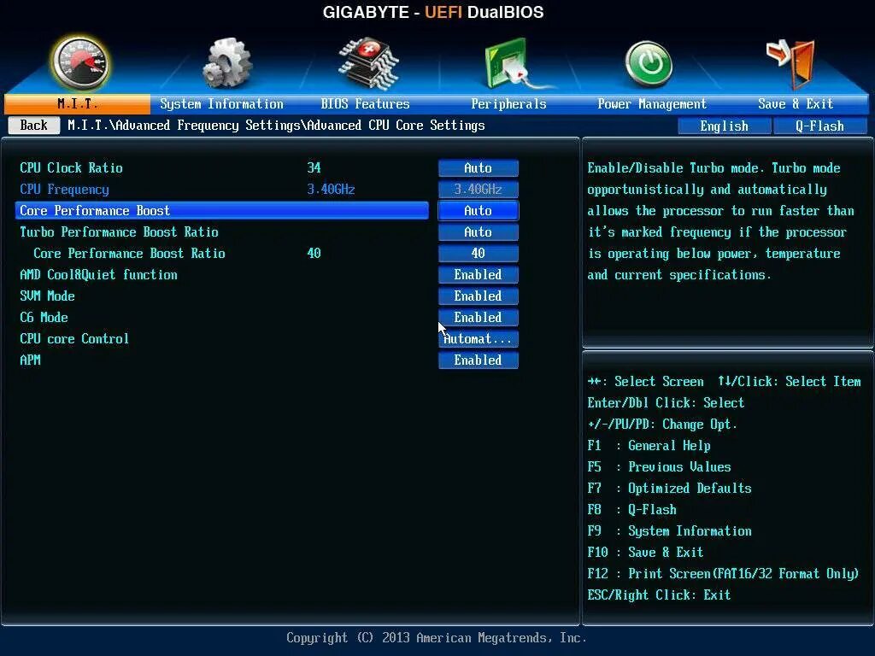Screen dimensions: 875x656
Task: Click the F8 : Q-Flash hint
Action: [x=631, y=510]
